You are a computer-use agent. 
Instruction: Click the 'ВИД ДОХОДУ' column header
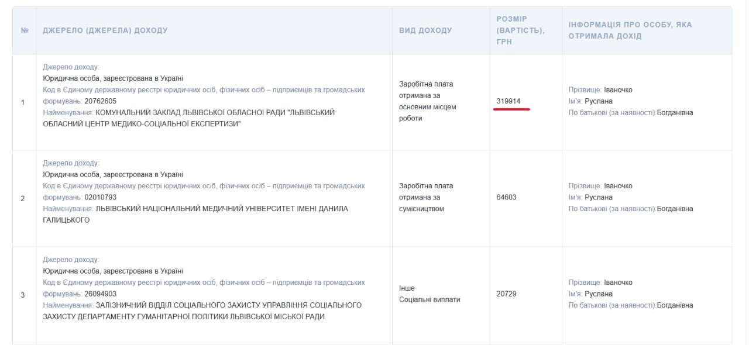[x=425, y=30]
